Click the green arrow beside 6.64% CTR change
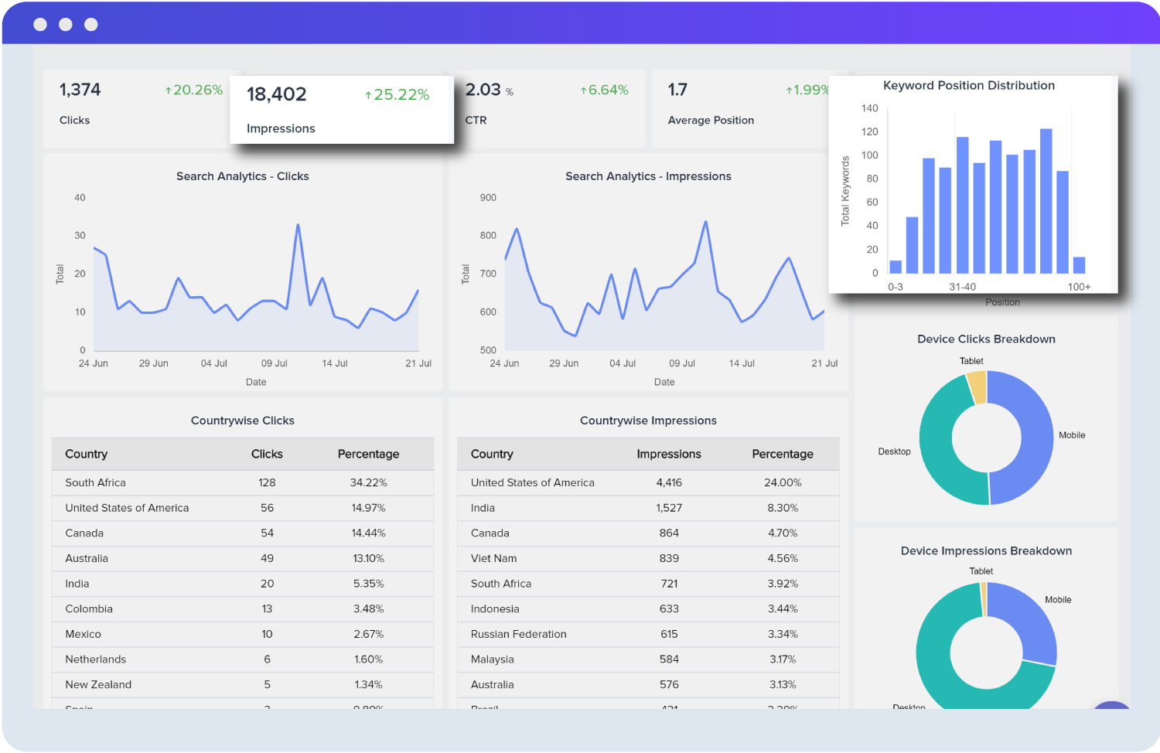Image resolution: width=1160 pixels, height=753 pixels. [x=584, y=91]
